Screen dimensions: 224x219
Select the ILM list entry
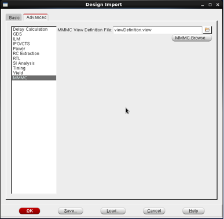34,39
